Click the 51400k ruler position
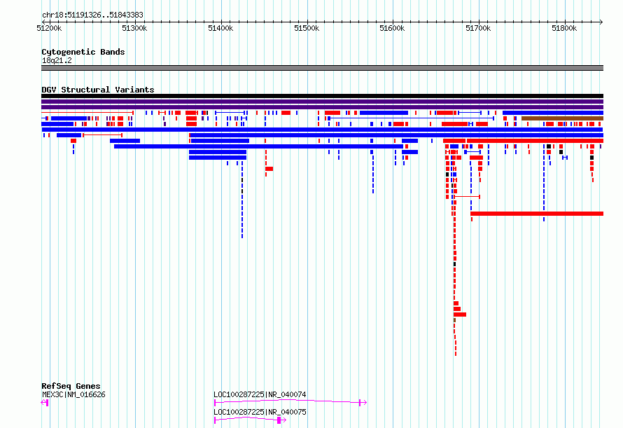This screenshot has width=623, height=428. coord(220,28)
